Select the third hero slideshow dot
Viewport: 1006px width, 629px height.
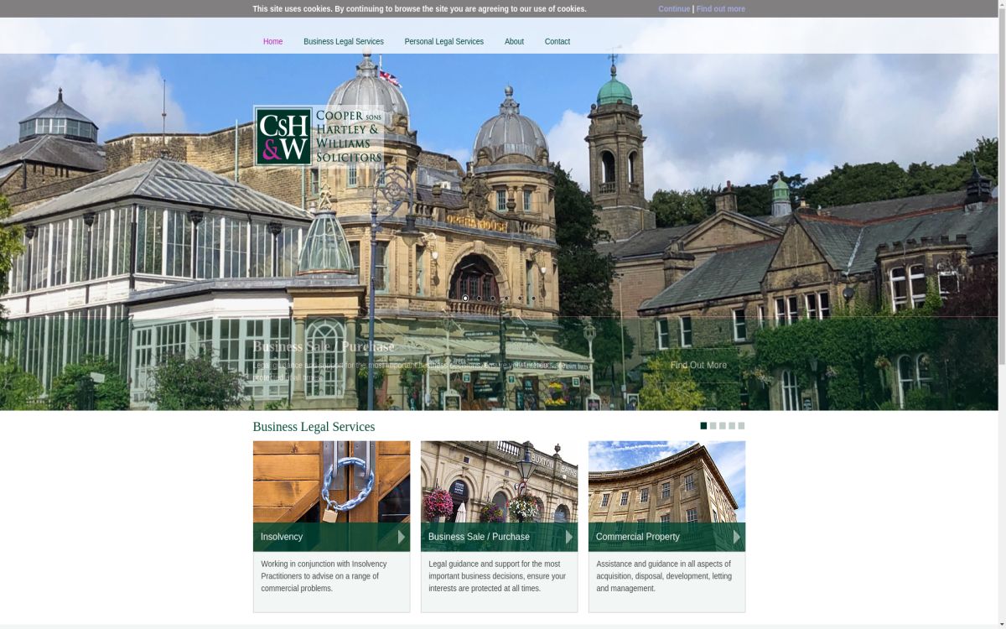[492, 299]
